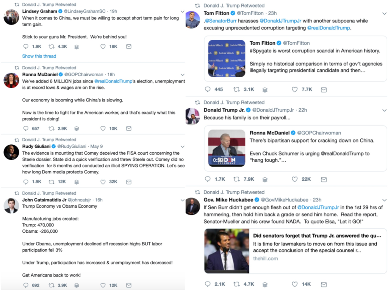This screenshot has height=291, width=388.
Task: Retweet Gov. Mike Huckabee's tweet
Action: click(237, 284)
